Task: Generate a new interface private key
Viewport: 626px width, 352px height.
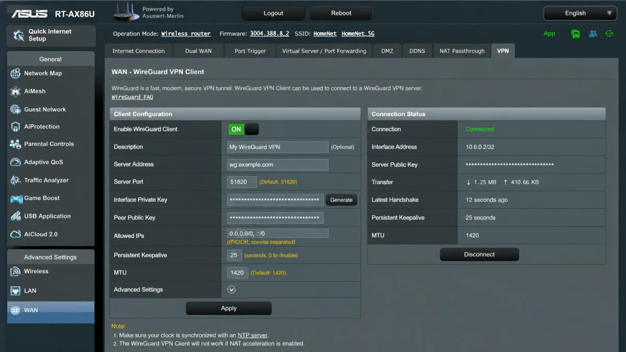Action: click(x=342, y=200)
